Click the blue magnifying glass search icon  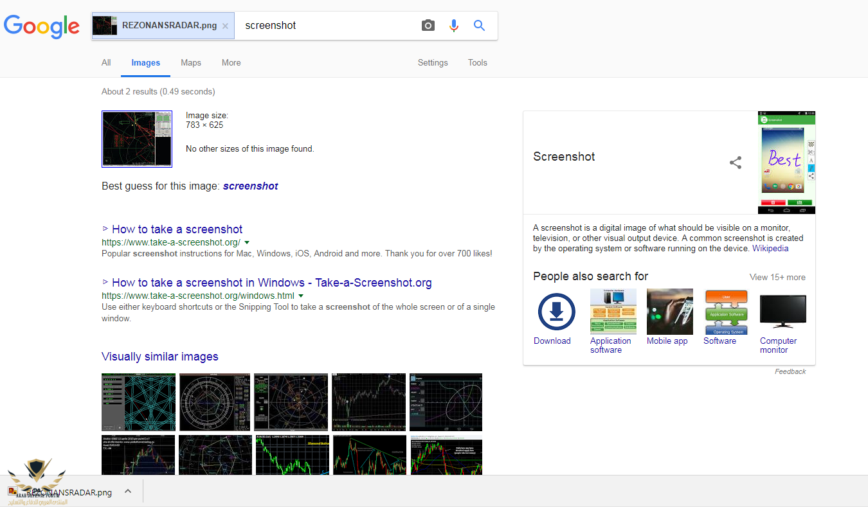coord(479,26)
